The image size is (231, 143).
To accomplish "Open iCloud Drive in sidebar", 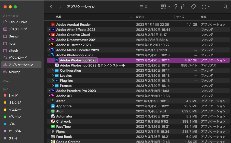I will pyautogui.click(x=21, y=22).
